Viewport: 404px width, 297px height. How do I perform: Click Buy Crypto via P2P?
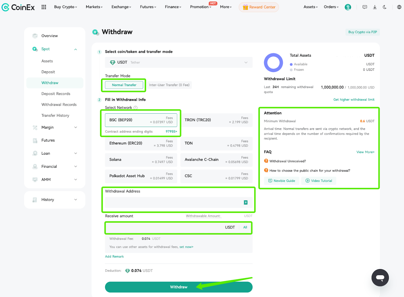(x=363, y=32)
